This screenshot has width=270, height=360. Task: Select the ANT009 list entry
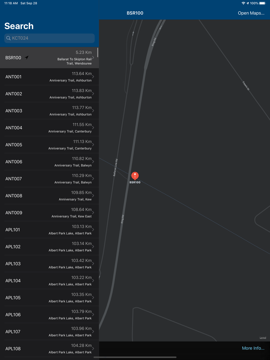click(49, 213)
